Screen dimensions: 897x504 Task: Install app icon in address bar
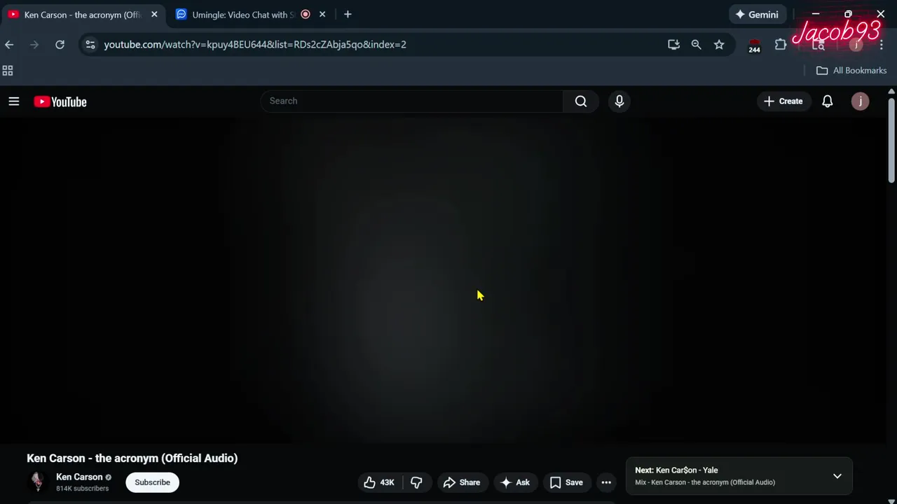(x=673, y=45)
